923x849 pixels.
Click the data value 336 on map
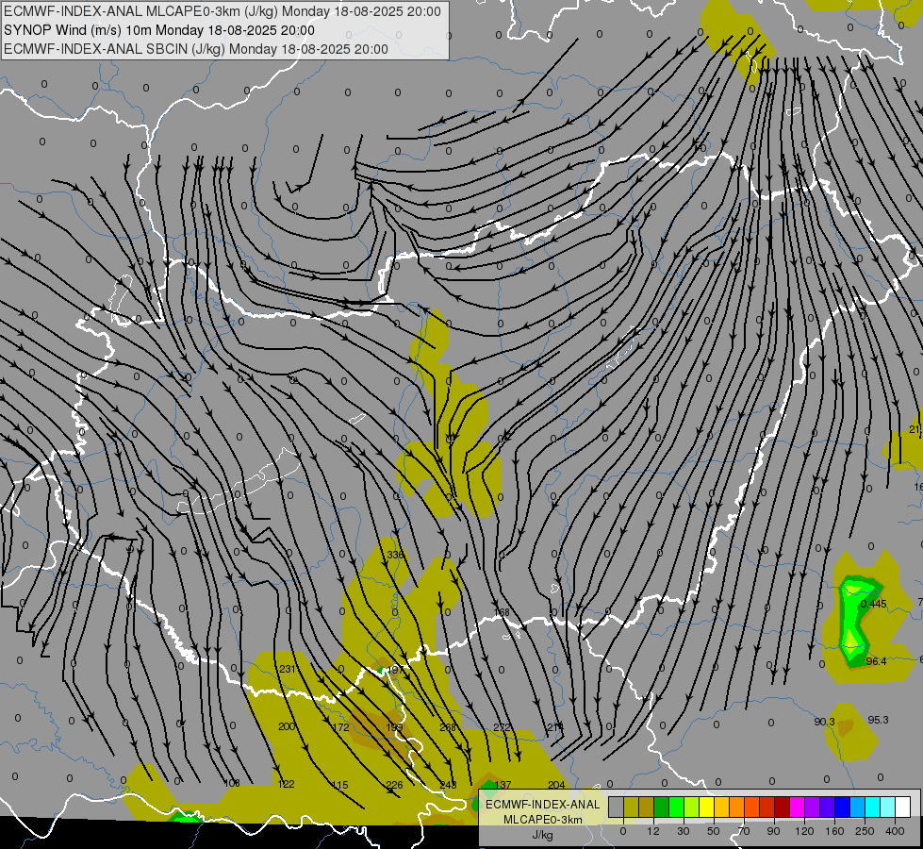pos(396,555)
